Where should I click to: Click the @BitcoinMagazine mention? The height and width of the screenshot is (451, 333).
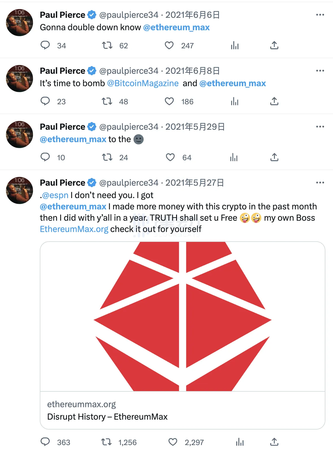tap(143, 83)
